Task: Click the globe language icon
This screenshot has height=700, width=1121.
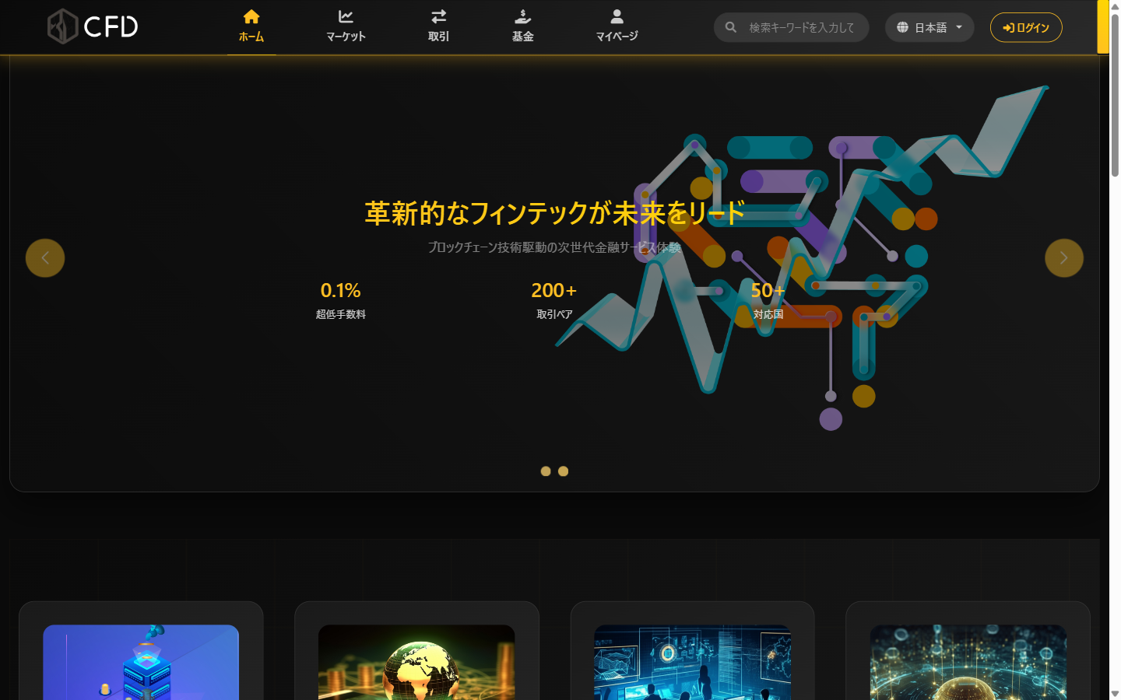Action: 902,27
